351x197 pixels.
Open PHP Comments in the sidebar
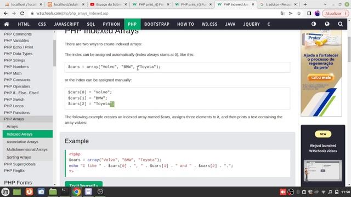(18, 34)
